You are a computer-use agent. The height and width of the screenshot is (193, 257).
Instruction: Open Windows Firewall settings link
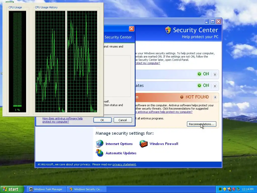[164, 144]
